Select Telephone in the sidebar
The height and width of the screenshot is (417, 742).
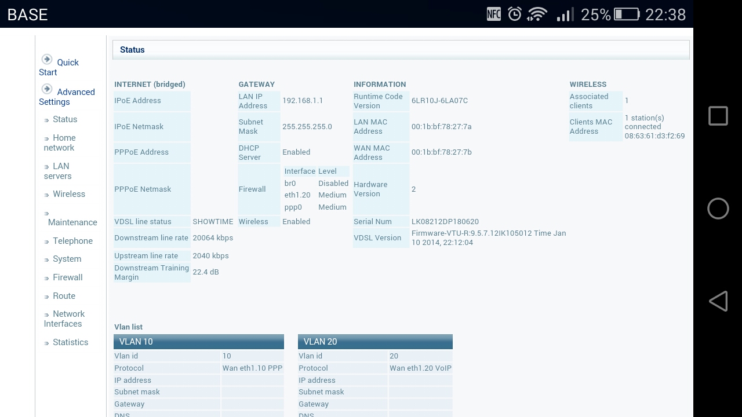pyautogui.click(x=72, y=241)
